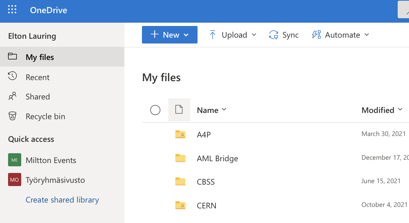The width and height of the screenshot is (409, 223).
Task: Open the CBSS folder
Action: point(206,182)
